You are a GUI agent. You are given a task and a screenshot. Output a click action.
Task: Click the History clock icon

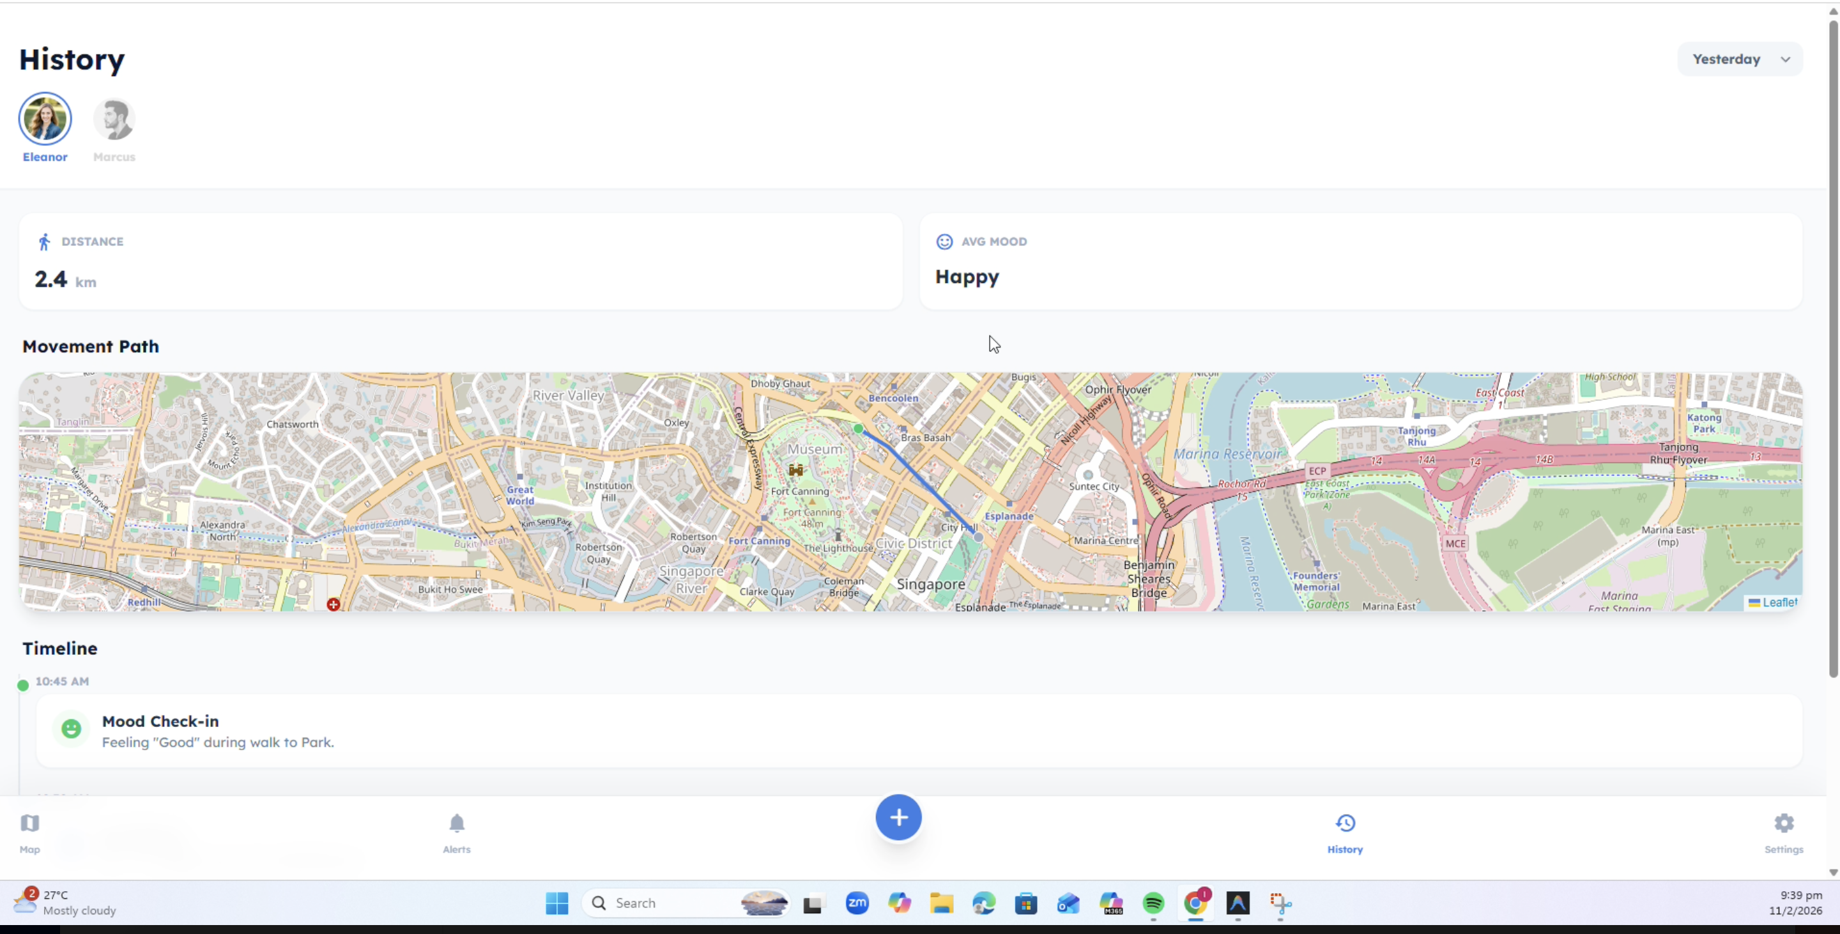coord(1345,823)
